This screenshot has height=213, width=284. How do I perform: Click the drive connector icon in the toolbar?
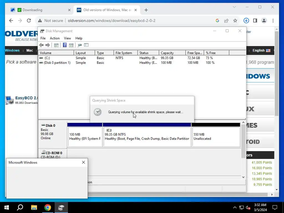[x=80, y=45]
